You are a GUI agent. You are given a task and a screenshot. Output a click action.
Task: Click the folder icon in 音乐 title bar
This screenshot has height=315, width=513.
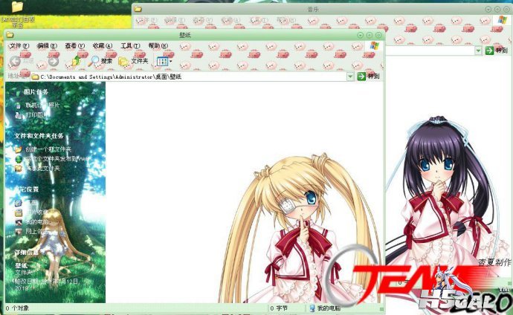tap(138, 9)
